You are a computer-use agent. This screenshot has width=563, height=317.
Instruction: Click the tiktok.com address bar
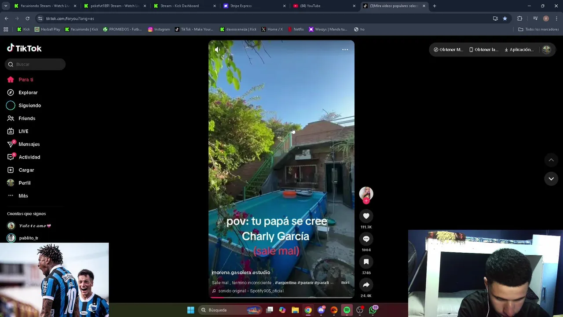[x=264, y=18]
